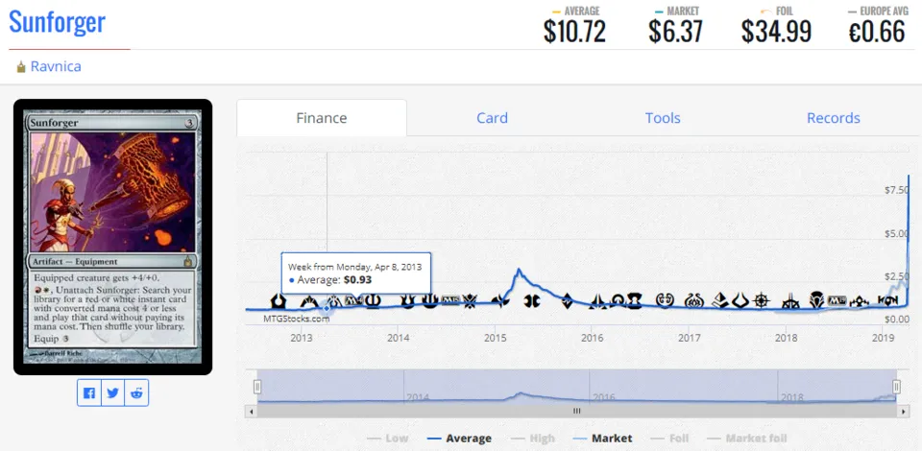Switch to the Card tab
The image size is (922, 451).
click(x=492, y=118)
